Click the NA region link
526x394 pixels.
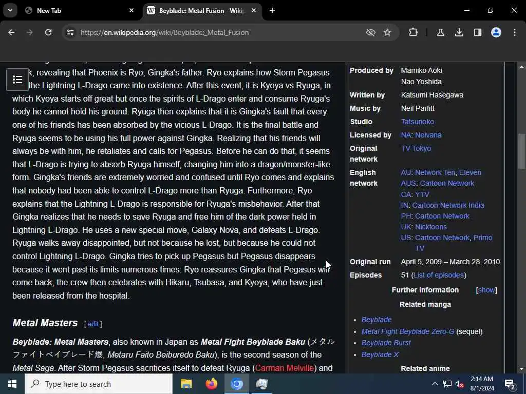(406, 135)
